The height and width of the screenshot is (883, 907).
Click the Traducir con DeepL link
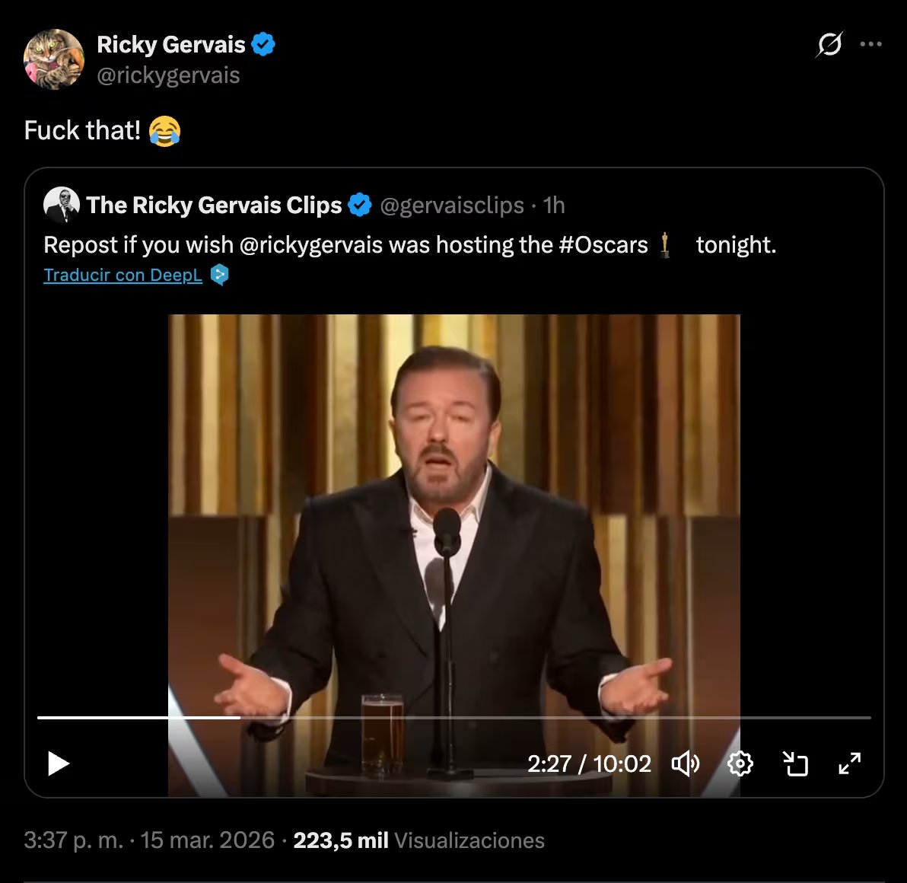(123, 275)
